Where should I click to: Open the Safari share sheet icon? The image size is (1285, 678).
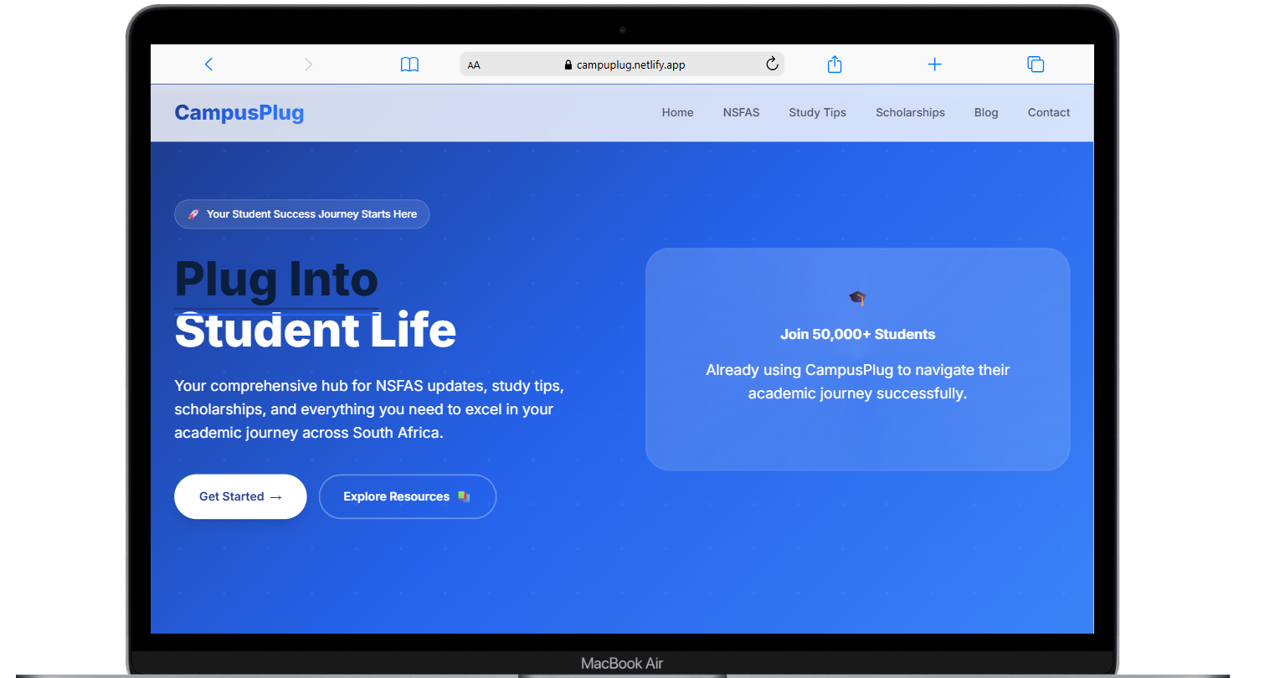point(834,64)
